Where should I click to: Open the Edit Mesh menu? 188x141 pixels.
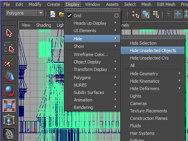coord(166,4)
